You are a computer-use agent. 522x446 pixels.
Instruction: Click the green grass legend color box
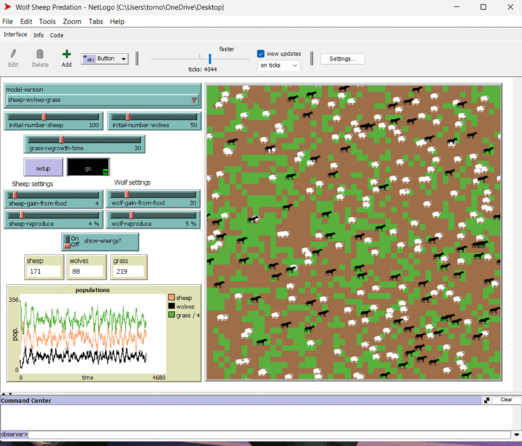coord(171,315)
